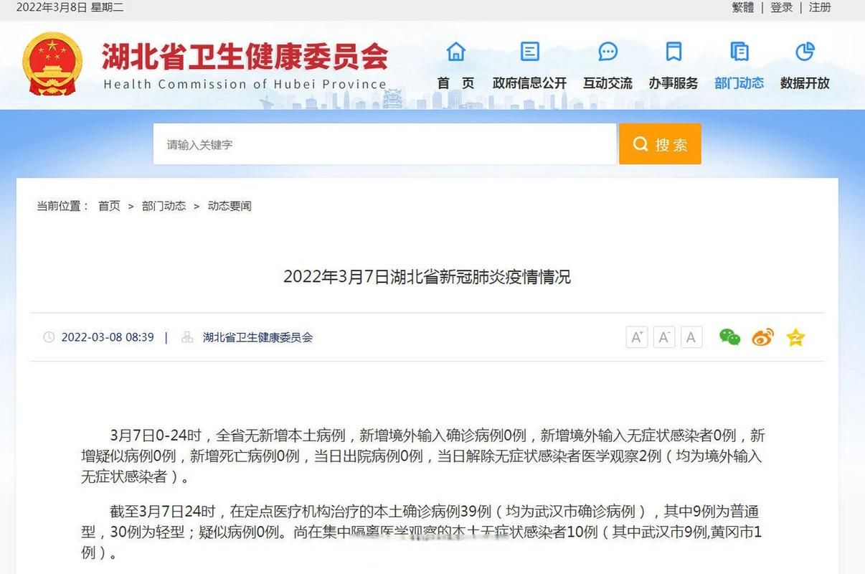Click the government information disclosure document icon

pyautogui.click(x=529, y=52)
